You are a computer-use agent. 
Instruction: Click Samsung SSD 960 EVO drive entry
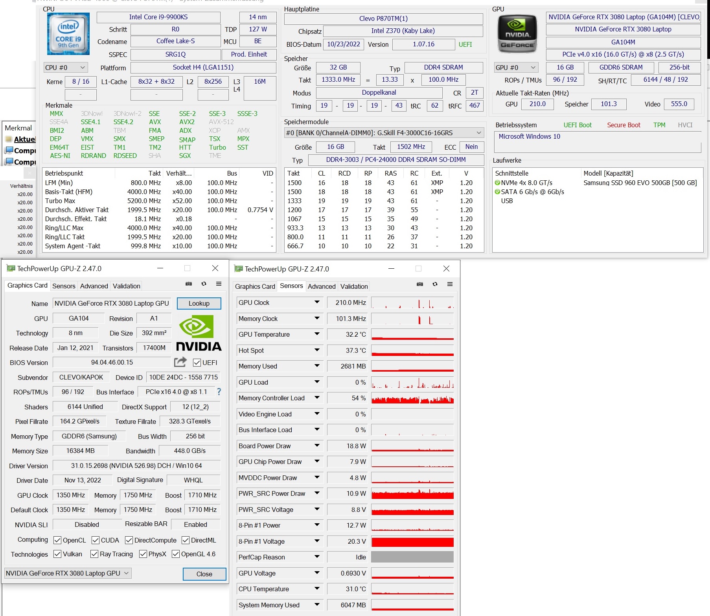pos(640,183)
